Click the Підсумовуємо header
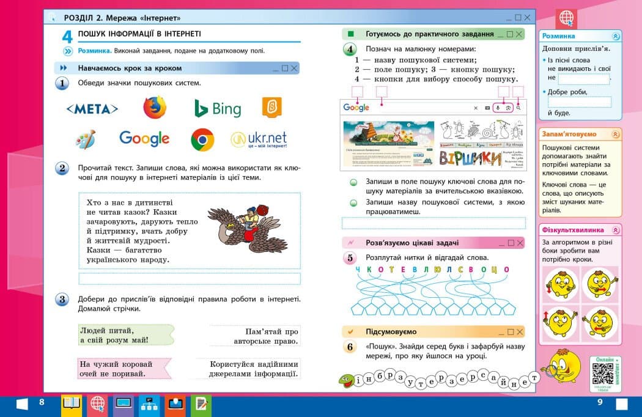The height and width of the screenshot is (417, 642). (433, 332)
